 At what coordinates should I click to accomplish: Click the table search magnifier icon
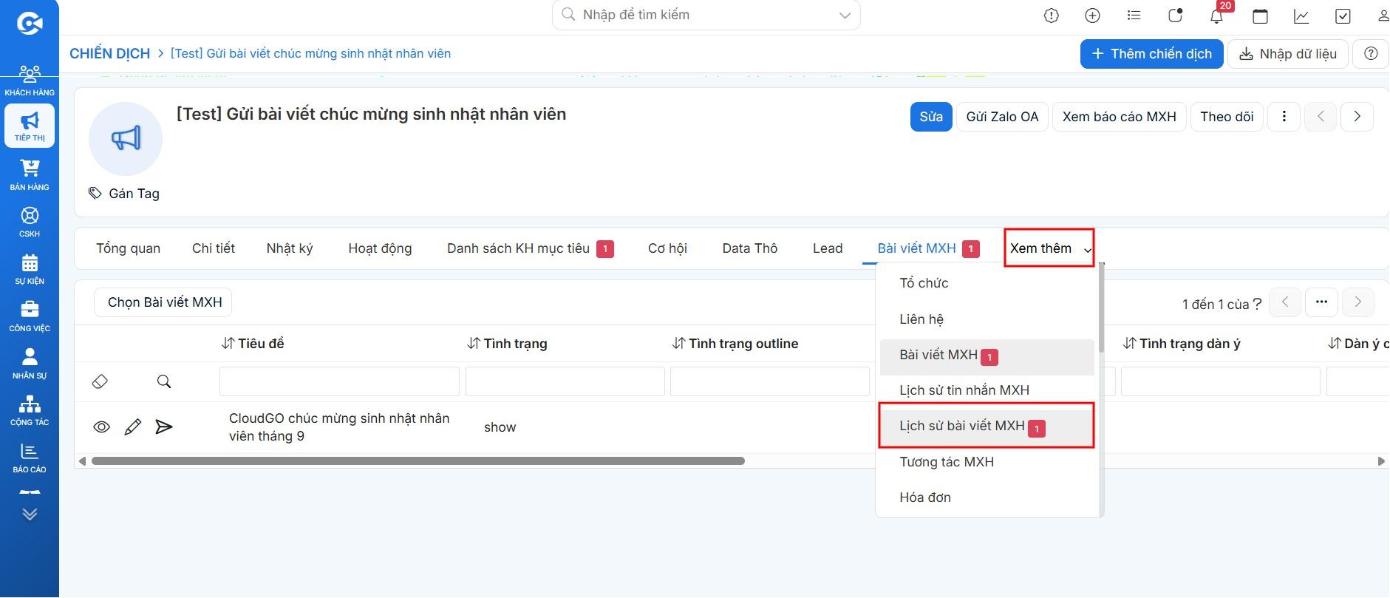coord(164,381)
